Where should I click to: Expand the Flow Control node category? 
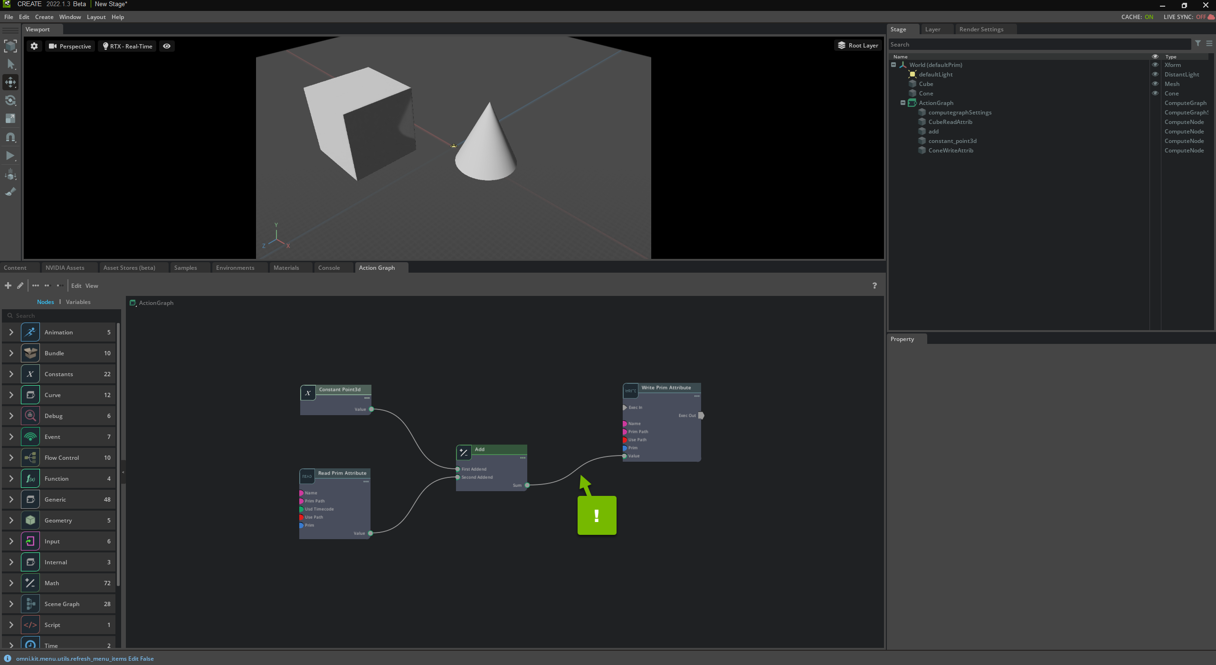point(11,457)
